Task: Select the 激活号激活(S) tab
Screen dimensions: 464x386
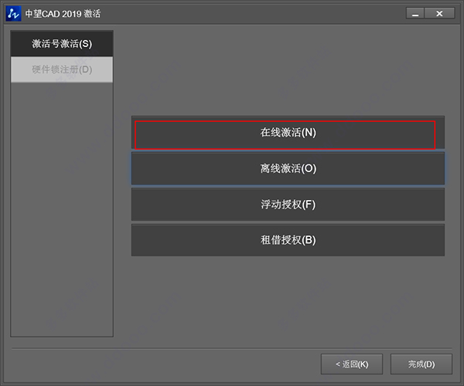Action: click(x=62, y=44)
